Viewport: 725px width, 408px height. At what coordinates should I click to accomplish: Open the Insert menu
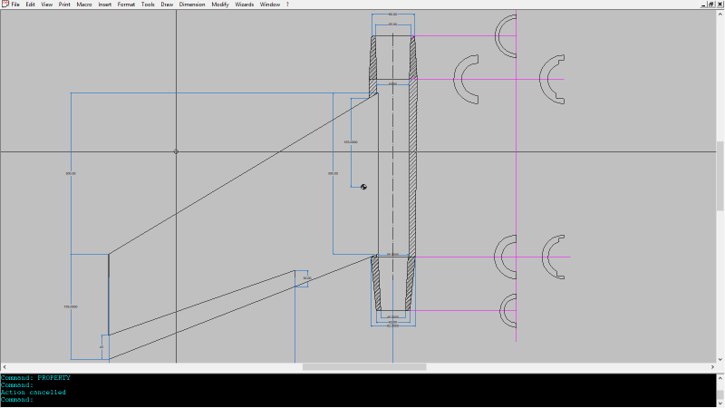coord(105,5)
